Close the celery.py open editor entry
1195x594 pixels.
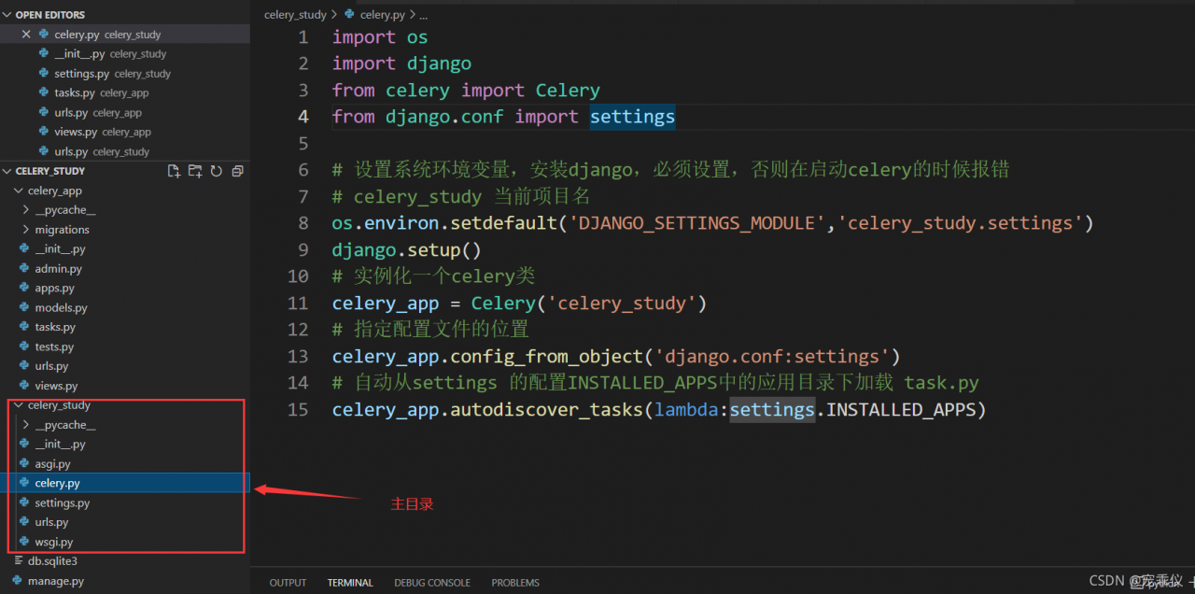pyautogui.click(x=26, y=35)
